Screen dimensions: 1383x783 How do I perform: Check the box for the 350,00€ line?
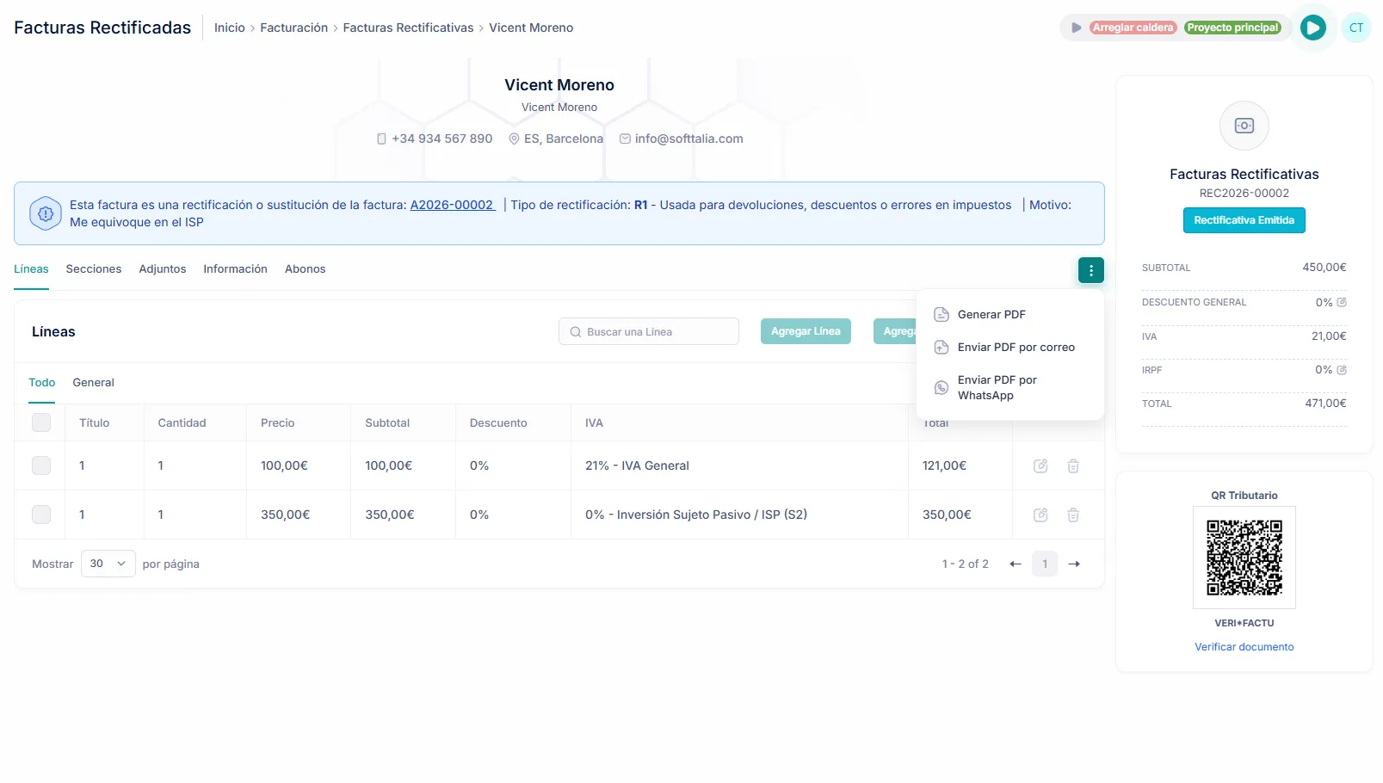pyautogui.click(x=41, y=515)
